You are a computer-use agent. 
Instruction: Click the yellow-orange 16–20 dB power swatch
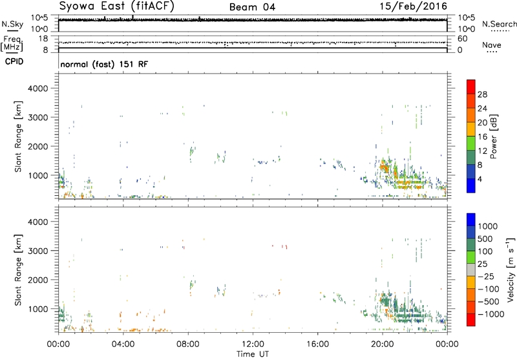[471, 129]
